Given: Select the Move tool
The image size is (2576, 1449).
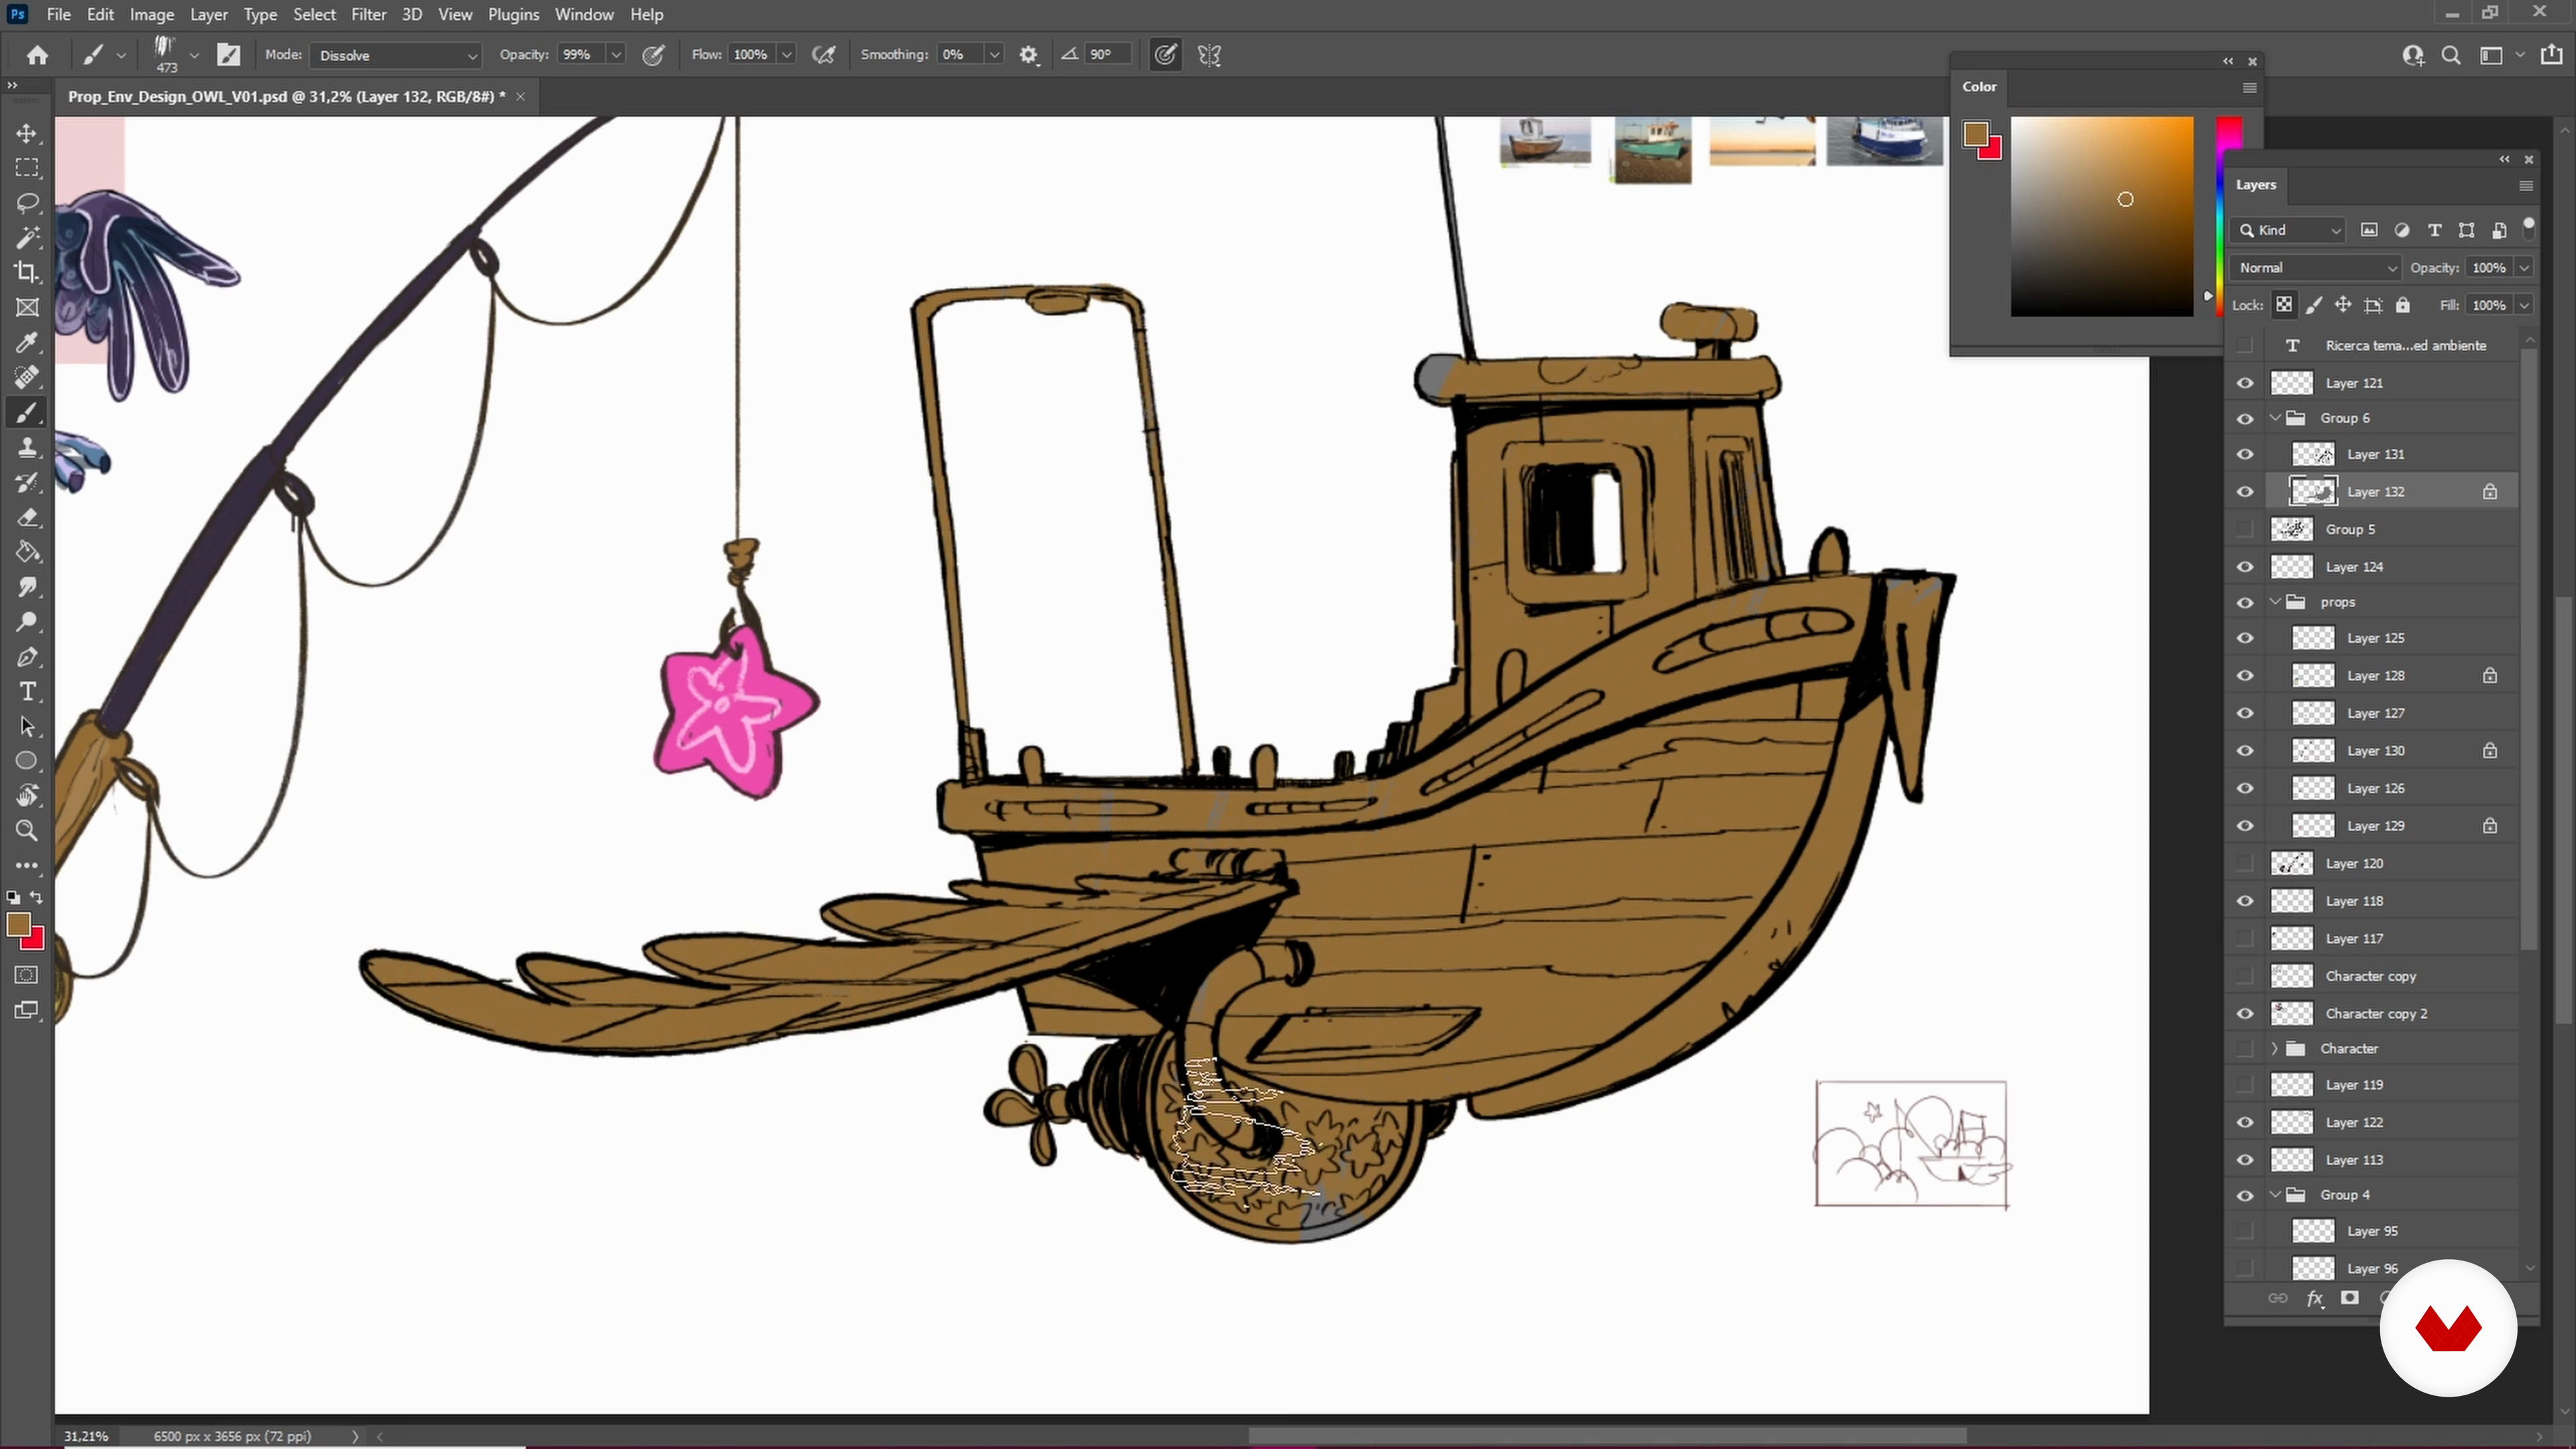Looking at the screenshot, I should [27, 133].
